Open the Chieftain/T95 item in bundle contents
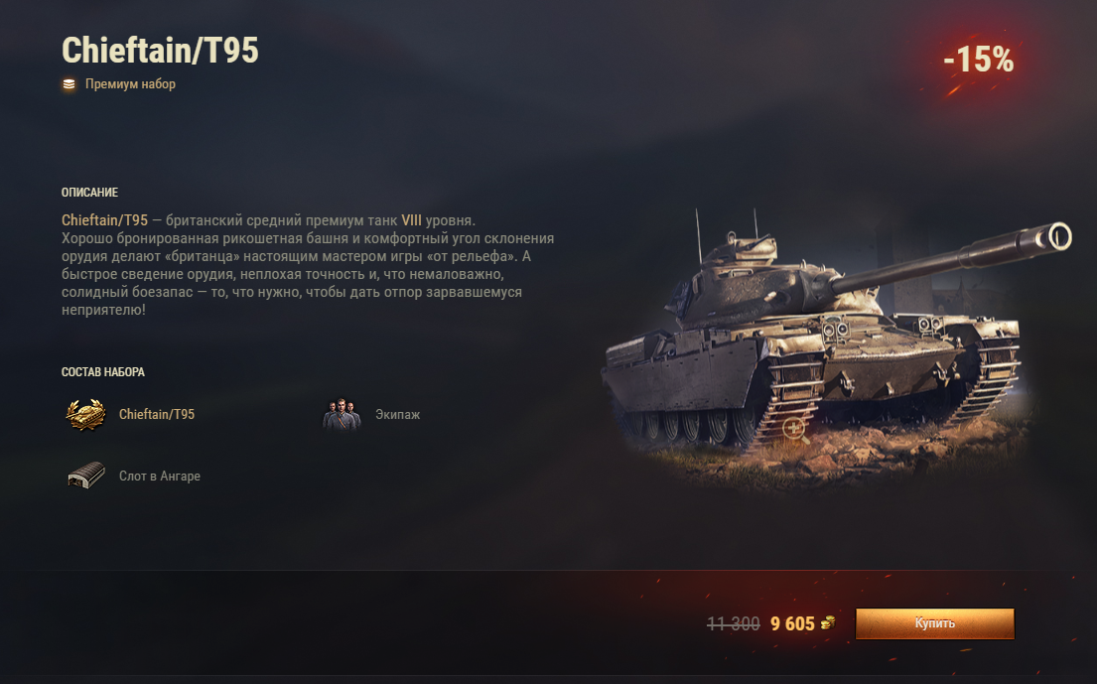This screenshot has width=1097, height=684. [x=157, y=414]
